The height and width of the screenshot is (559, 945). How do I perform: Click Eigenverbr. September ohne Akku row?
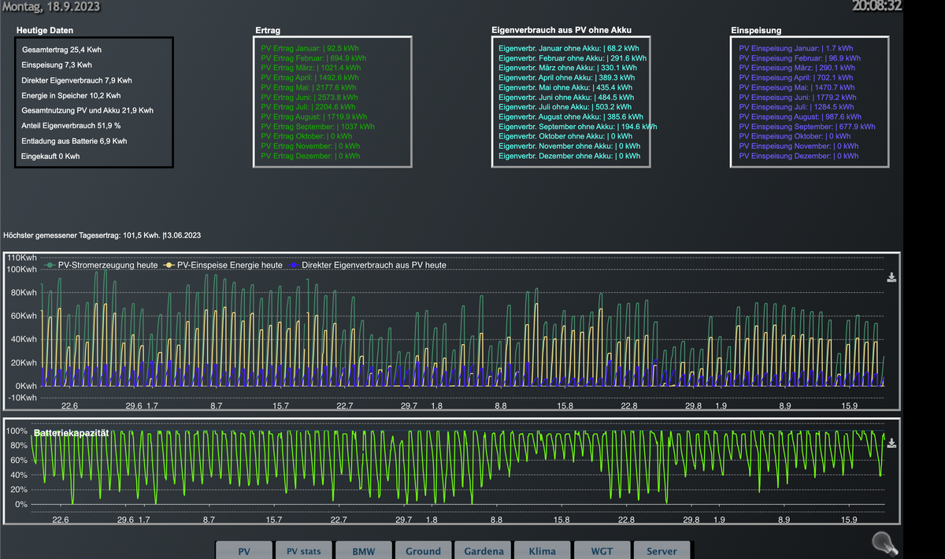point(578,126)
